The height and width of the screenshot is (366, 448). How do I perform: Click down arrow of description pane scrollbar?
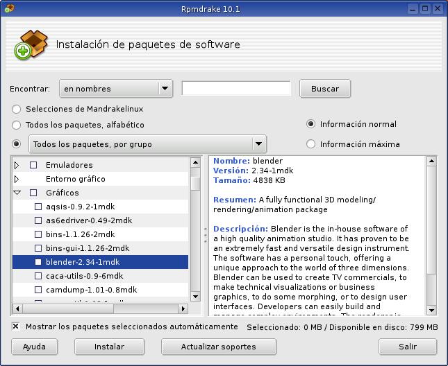click(431, 310)
